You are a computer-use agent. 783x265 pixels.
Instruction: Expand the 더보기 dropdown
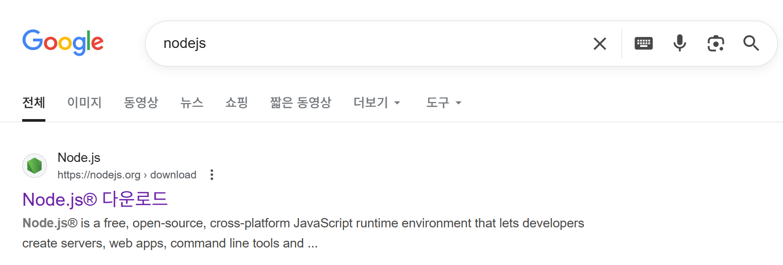point(377,103)
